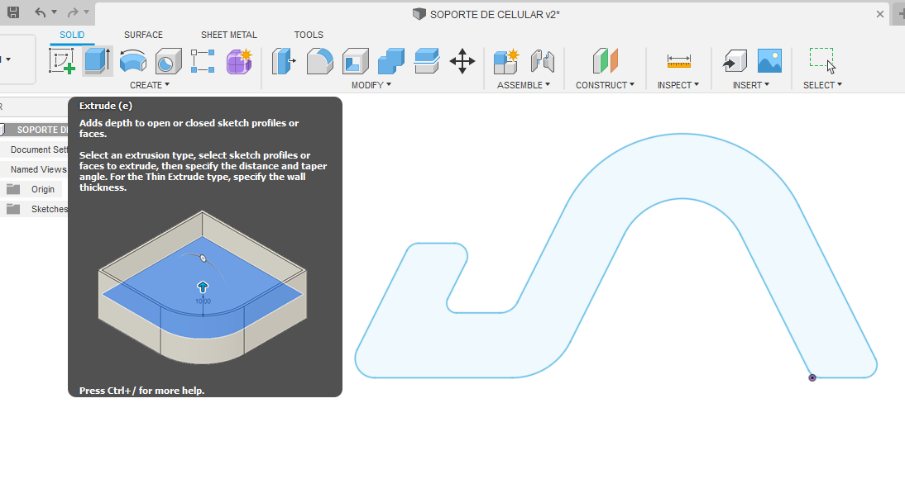Select the Rectangular Pattern tool

(x=204, y=60)
